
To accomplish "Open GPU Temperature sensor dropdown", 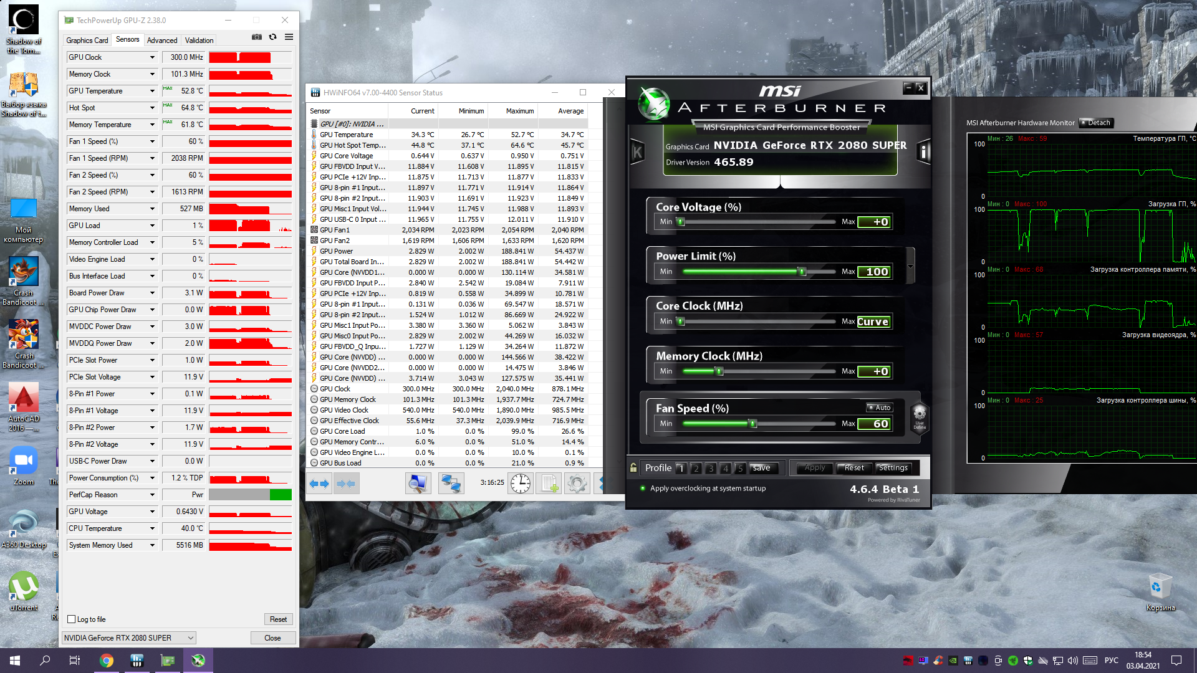I will coord(152,91).
